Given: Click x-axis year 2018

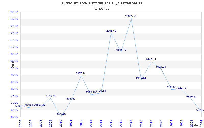Looking at the screenshot, I should pyautogui.click(x=141, y=123).
